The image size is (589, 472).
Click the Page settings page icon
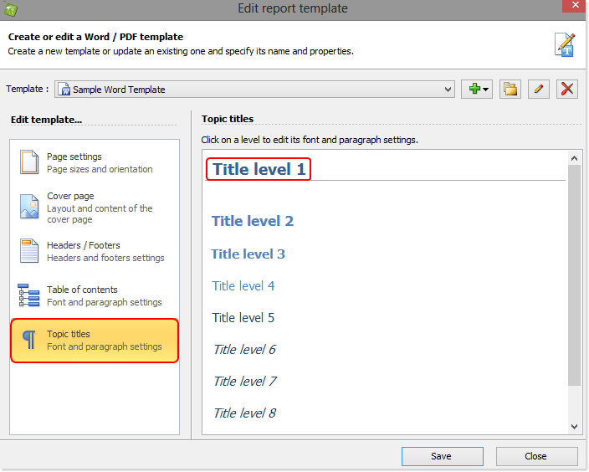pos(29,162)
